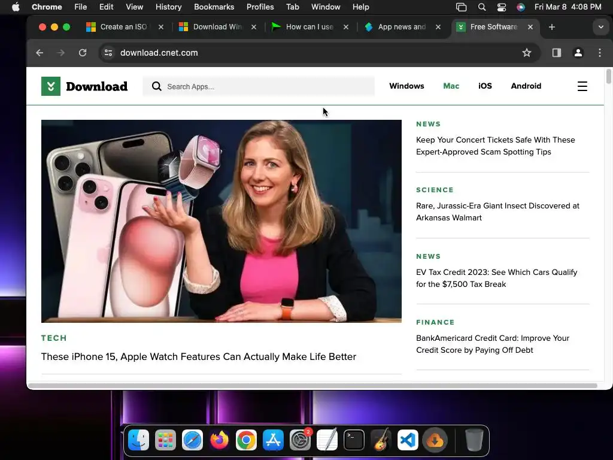The image size is (613, 460).
Task: Open the Apple menu
Action: click(16, 7)
